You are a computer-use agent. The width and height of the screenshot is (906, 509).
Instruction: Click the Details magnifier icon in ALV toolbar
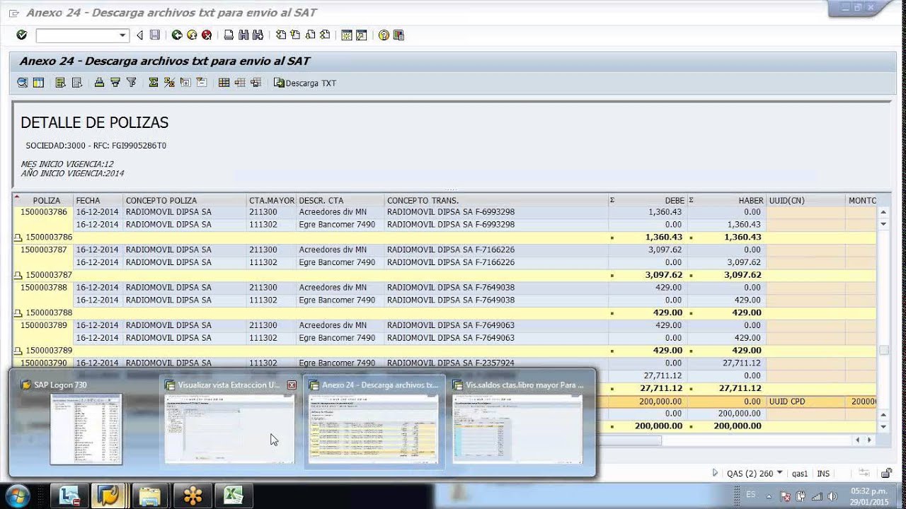click(x=23, y=83)
